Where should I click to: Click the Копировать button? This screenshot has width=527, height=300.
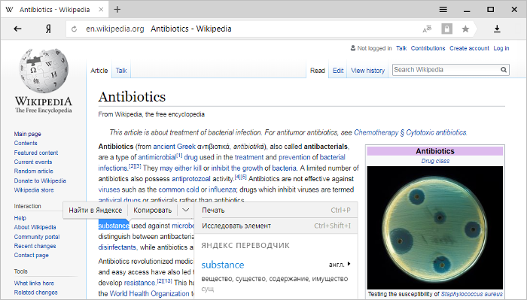[x=153, y=210]
